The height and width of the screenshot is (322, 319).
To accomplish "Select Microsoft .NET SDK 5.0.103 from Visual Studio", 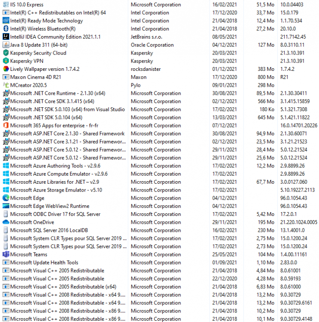I will (67, 109).
